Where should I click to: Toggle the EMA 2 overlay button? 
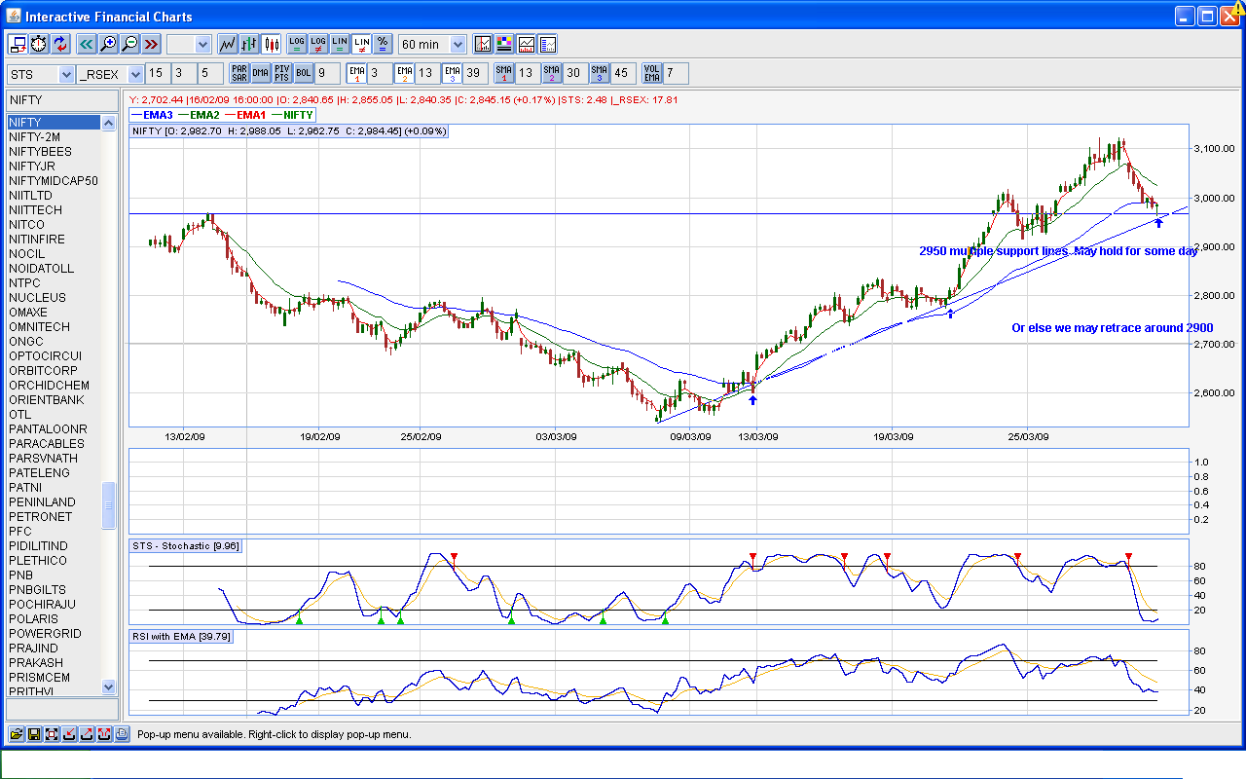coord(404,73)
